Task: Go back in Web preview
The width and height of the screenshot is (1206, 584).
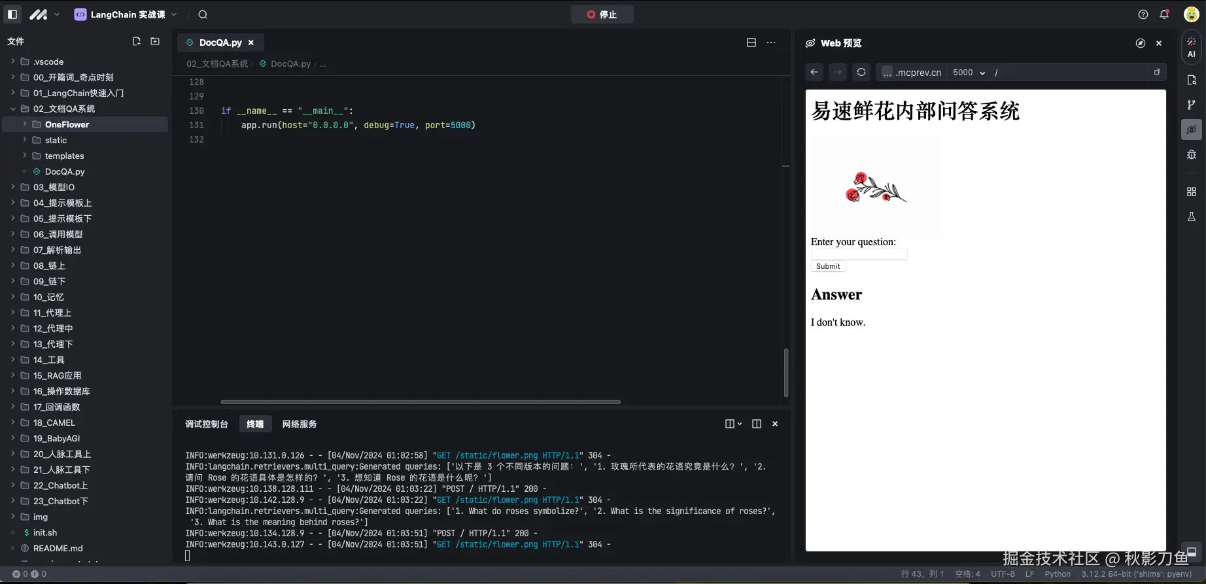Action: pos(814,72)
